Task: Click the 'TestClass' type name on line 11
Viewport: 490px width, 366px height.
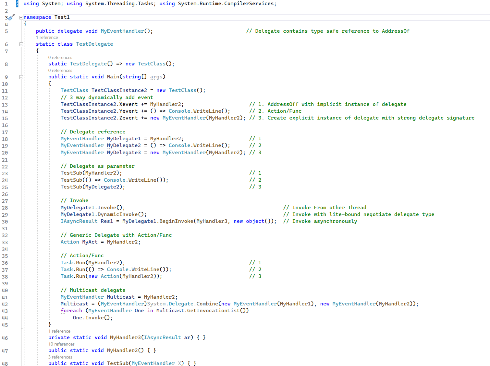Action: [74, 90]
